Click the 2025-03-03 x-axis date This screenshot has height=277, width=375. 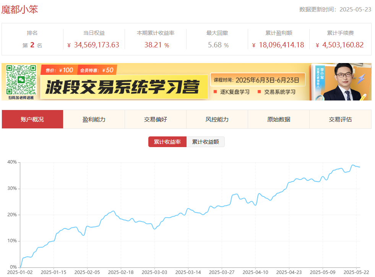pyautogui.click(x=154, y=272)
